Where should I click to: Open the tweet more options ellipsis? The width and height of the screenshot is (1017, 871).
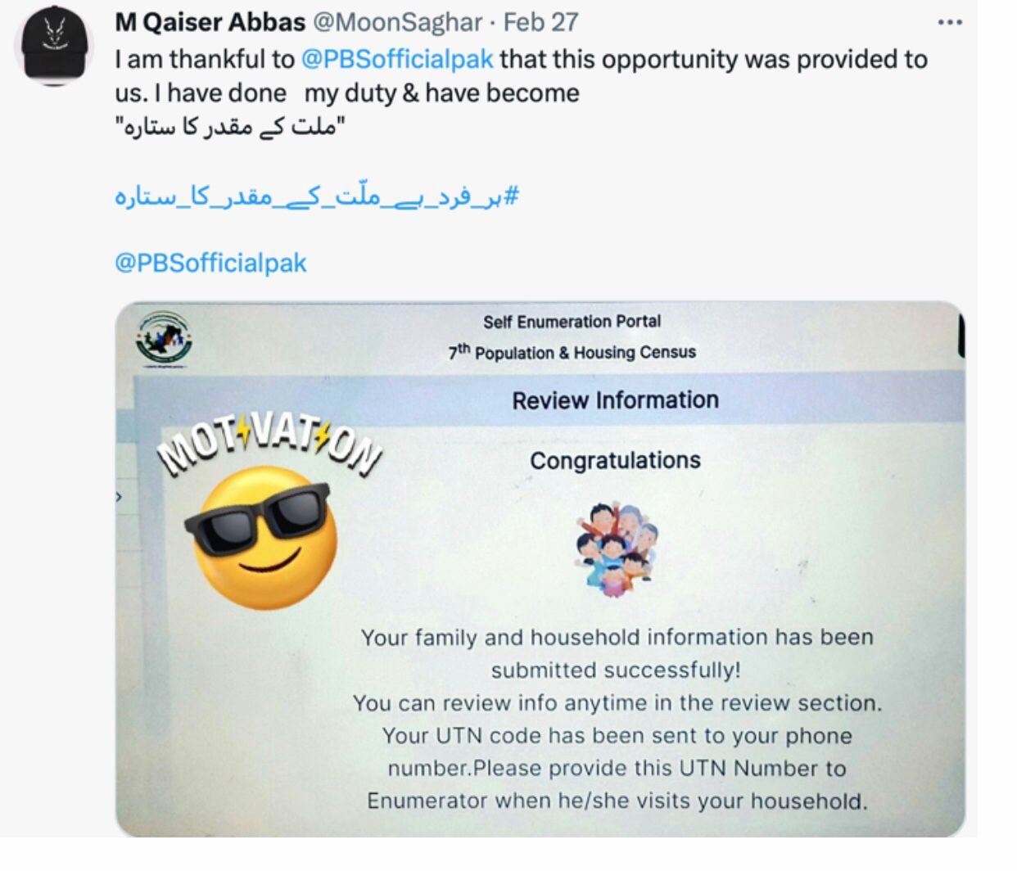click(x=949, y=22)
